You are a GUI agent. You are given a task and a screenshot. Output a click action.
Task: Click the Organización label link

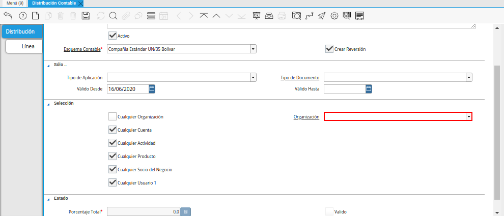(x=306, y=117)
